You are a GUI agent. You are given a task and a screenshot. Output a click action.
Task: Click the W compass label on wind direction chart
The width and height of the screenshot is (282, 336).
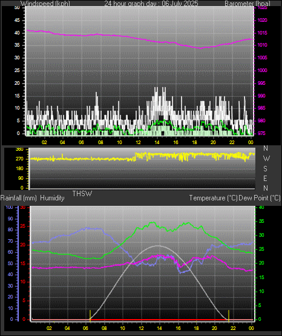click(x=266, y=159)
